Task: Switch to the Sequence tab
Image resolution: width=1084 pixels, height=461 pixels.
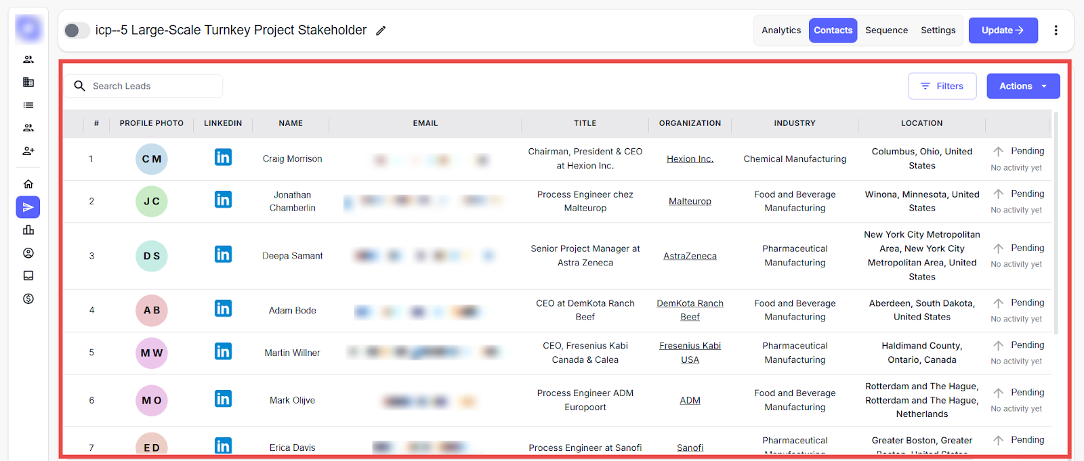Action: click(x=886, y=30)
